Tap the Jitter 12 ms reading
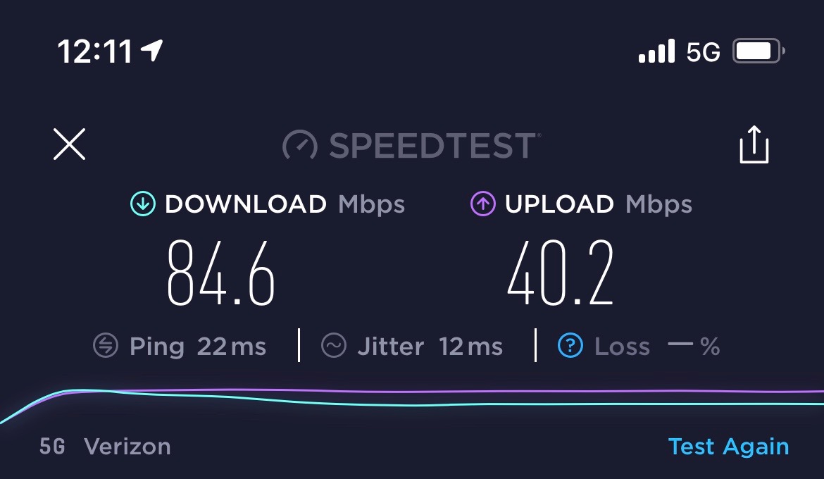The height and width of the screenshot is (479, 824). pyautogui.click(x=430, y=347)
